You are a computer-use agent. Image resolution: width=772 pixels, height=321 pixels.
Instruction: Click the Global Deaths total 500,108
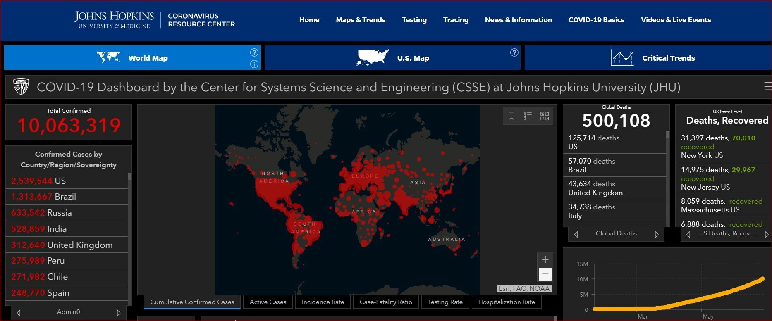coord(616,121)
